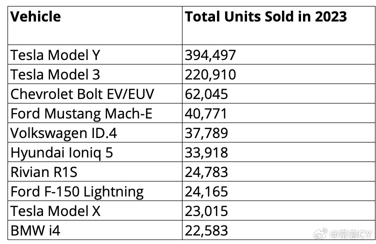Select the 37,789 units figure
The width and height of the screenshot is (376, 244).
pyautogui.click(x=206, y=133)
